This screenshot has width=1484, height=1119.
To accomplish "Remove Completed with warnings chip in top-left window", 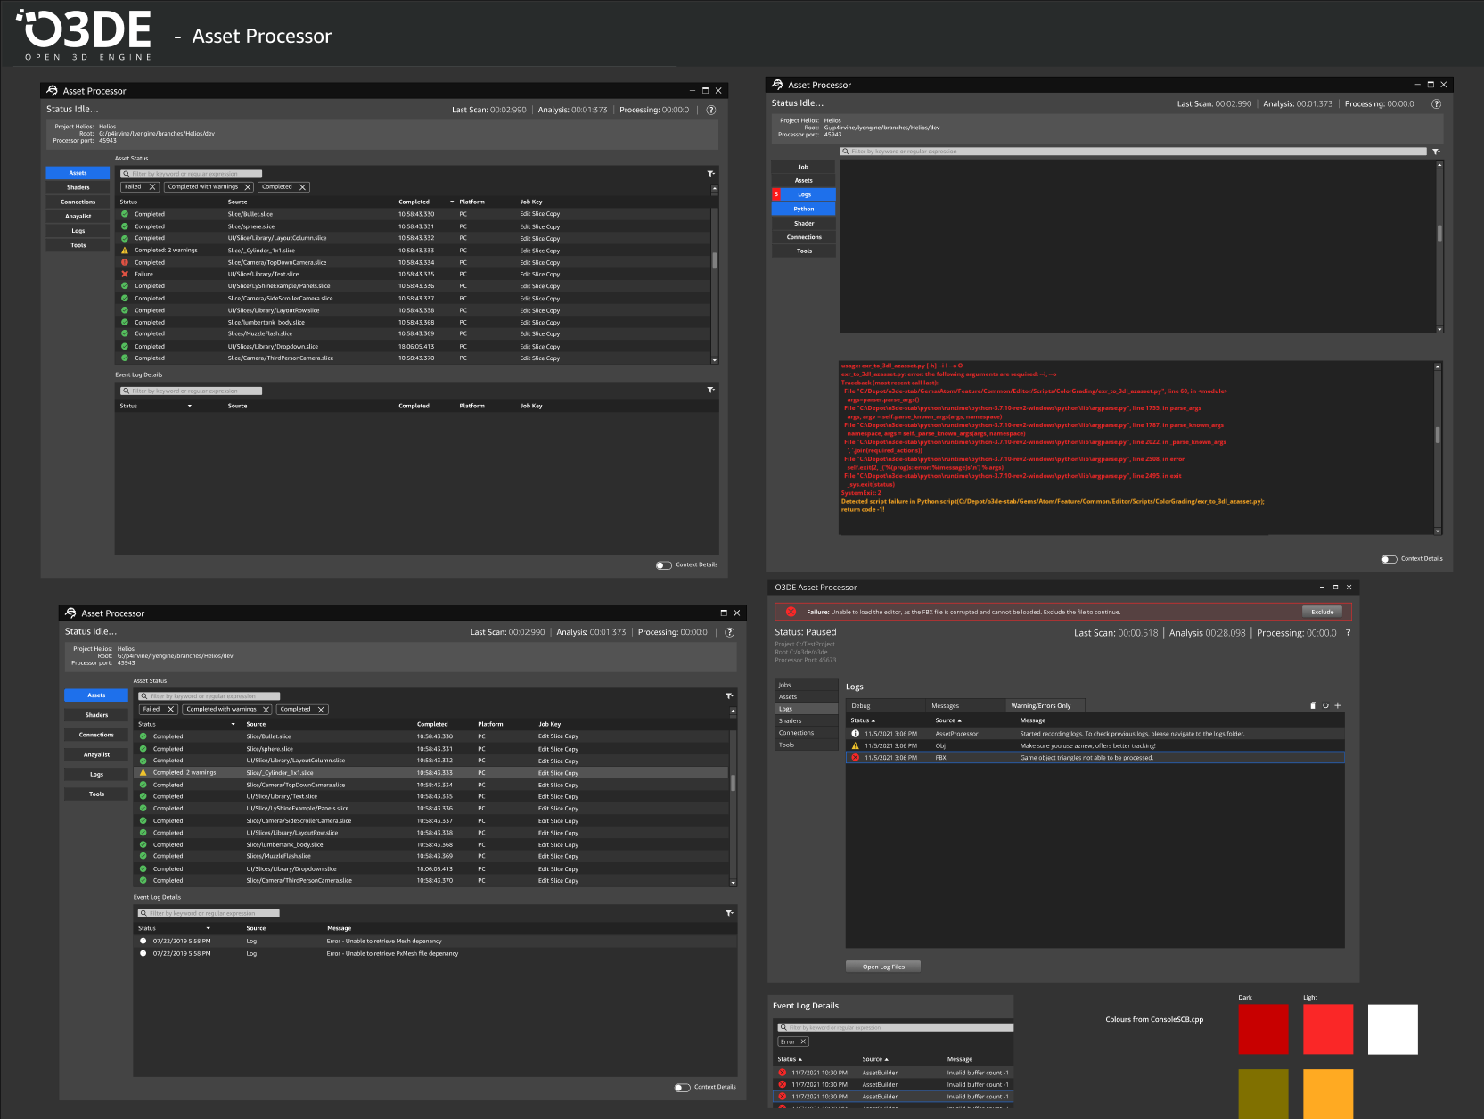I will coord(247,187).
